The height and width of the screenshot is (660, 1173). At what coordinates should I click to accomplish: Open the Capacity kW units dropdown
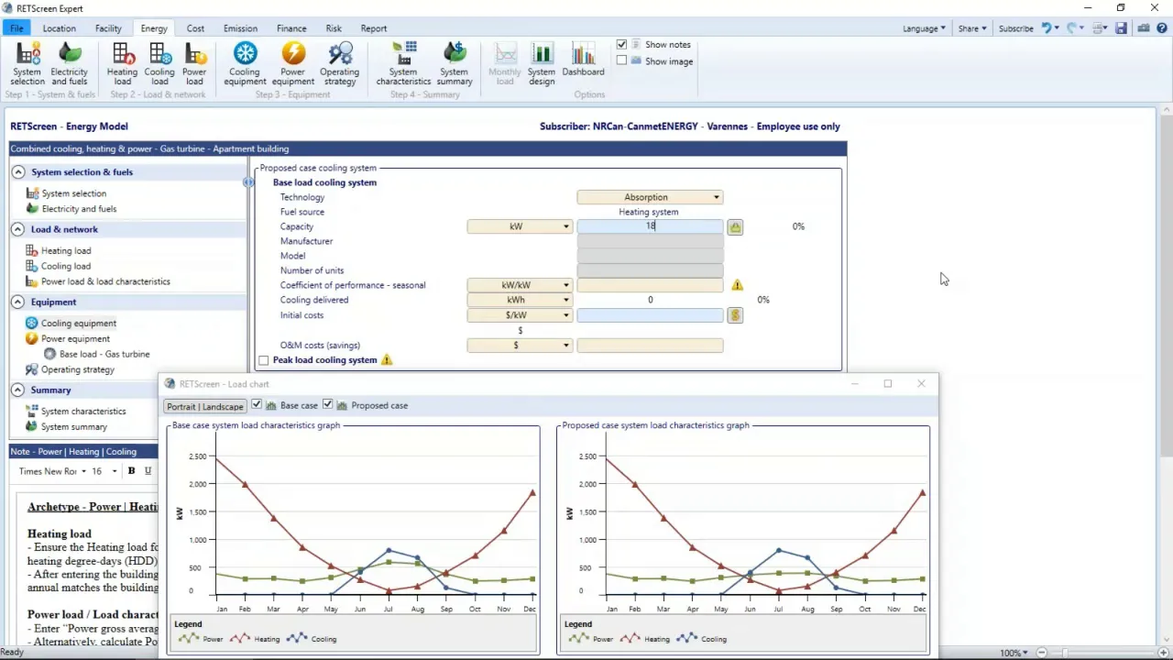point(520,226)
